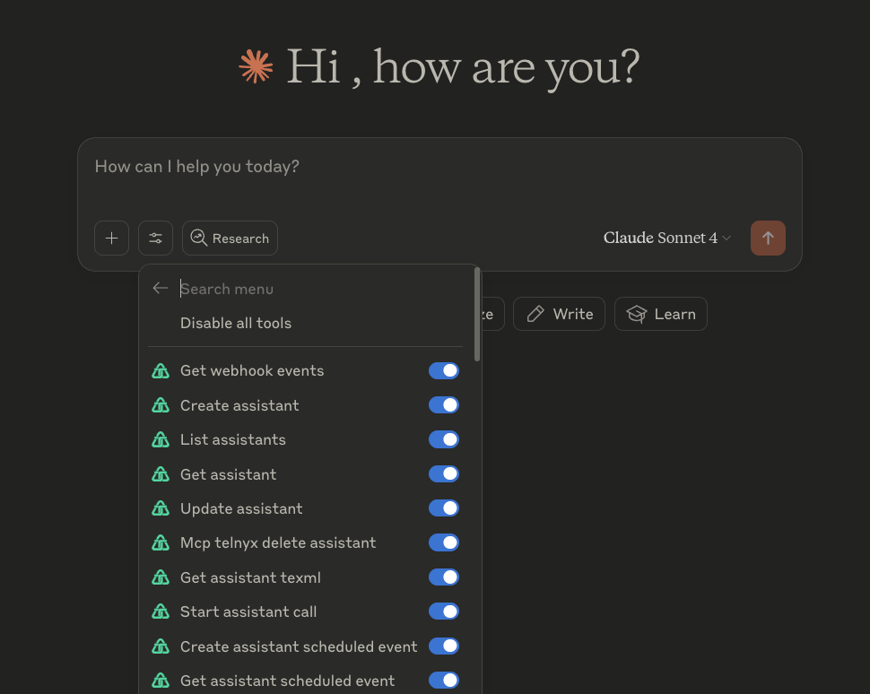Click the graduation cap icon on Learn
The width and height of the screenshot is (870, 694).
(637, 314)
